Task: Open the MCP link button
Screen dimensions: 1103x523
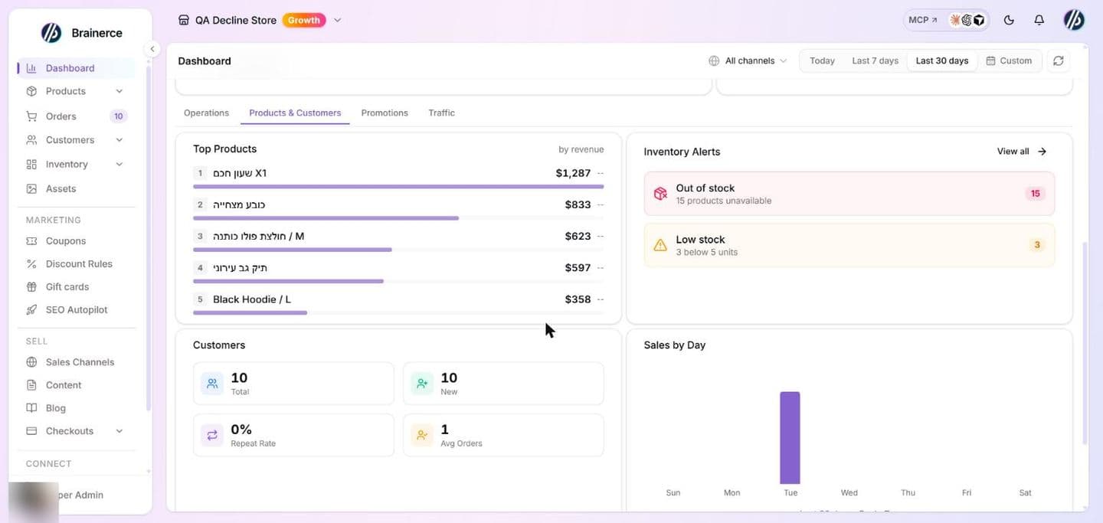Action: [x=922, y=21]
